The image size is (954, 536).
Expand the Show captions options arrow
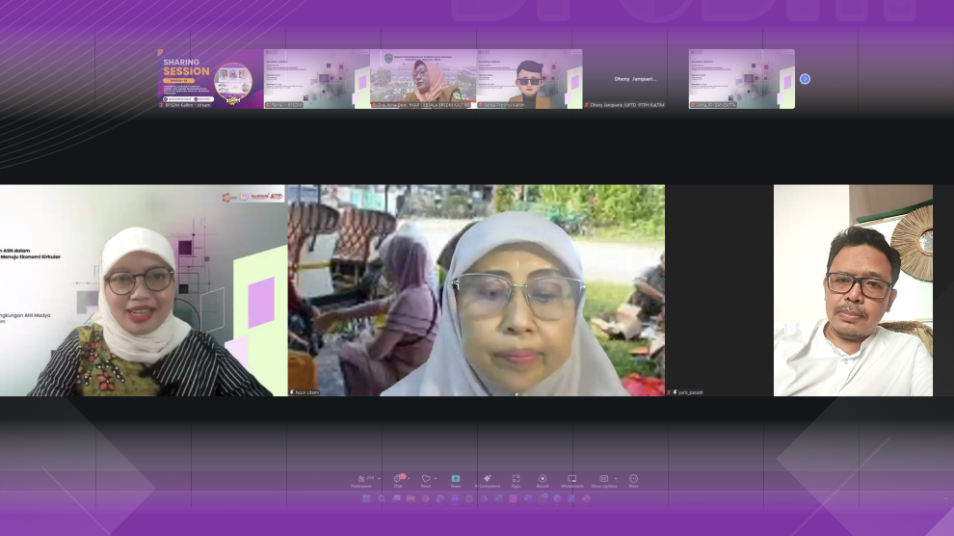pos(615,478)
